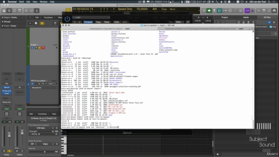This screenshot has height=157, width=279.
Task: Open the Editors scissors button
Action: click(x=37, y=10)
